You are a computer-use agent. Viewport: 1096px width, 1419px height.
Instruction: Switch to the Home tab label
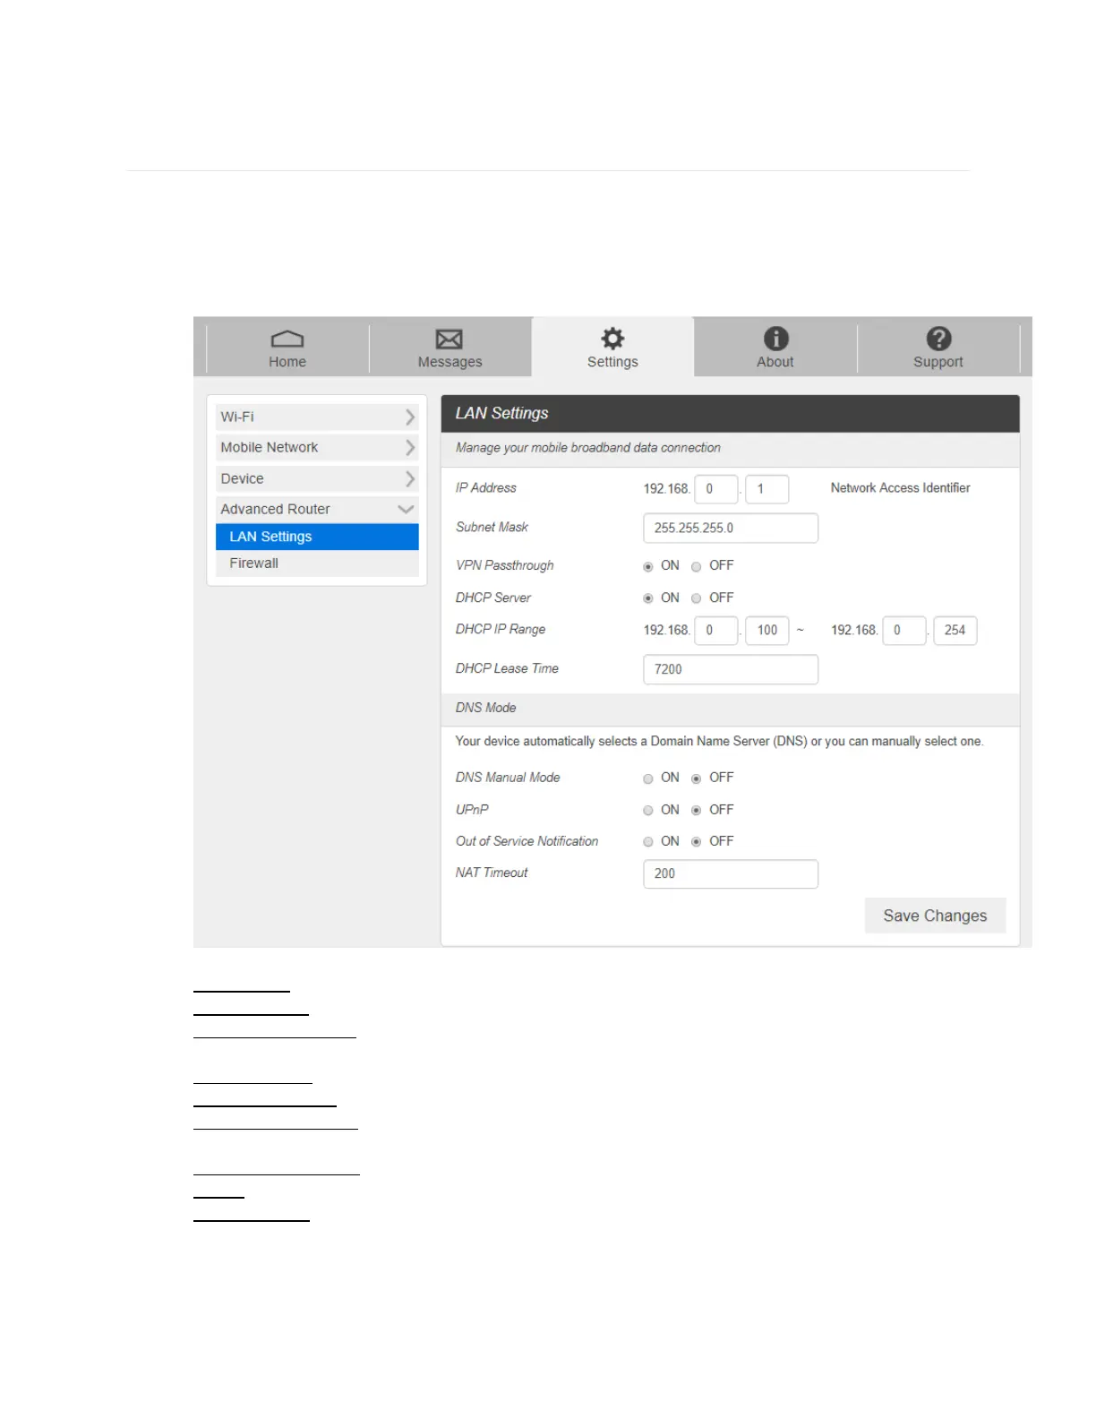pyautogui.click(x=287, y=362)
